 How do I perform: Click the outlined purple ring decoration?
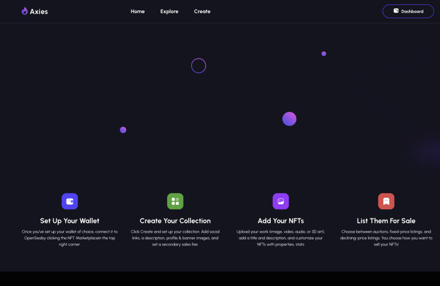pos(199,66)
